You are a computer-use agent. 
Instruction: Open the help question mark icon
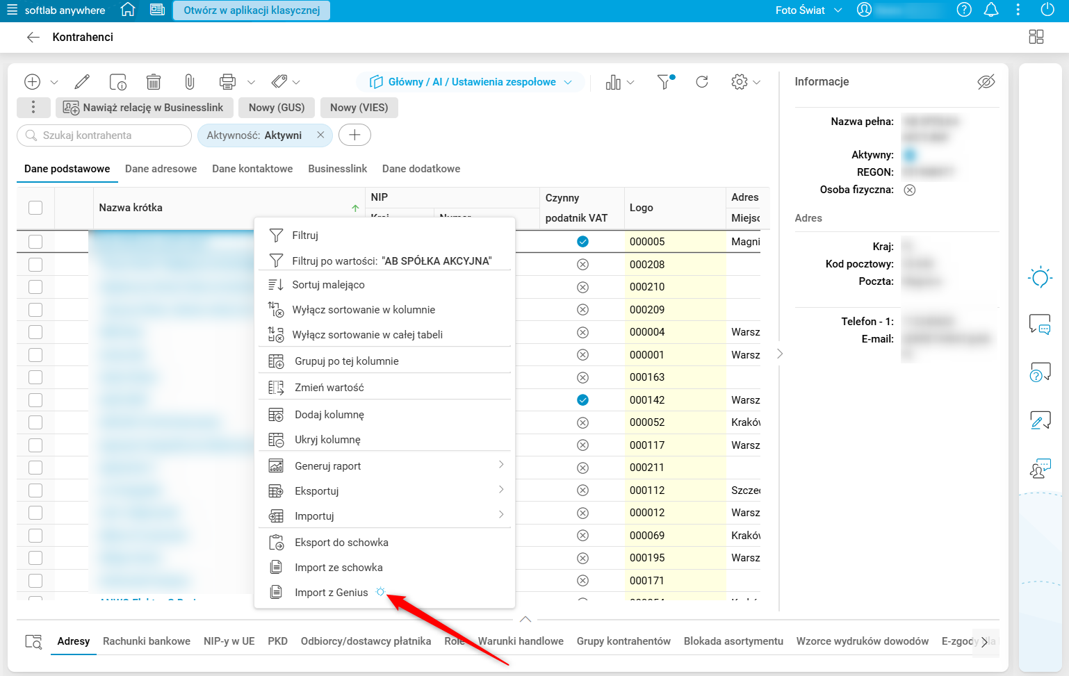coord(964,10)
